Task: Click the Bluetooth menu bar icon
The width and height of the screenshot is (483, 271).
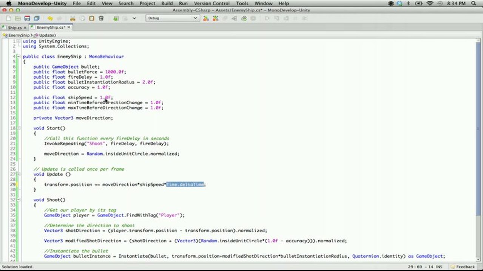Action: 409,3
